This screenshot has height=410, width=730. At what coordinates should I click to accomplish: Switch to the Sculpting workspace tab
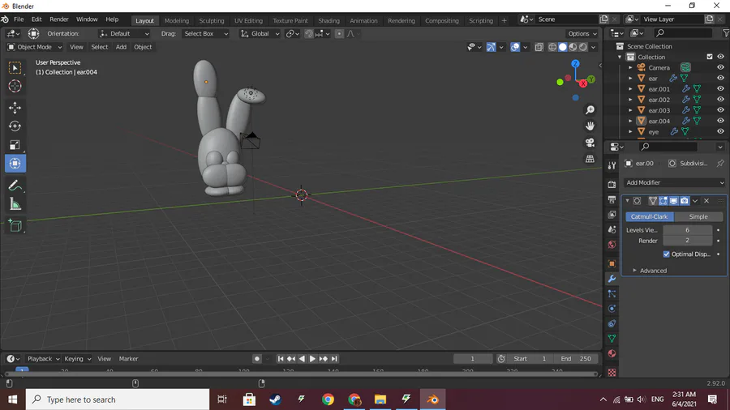click(212, 20)
